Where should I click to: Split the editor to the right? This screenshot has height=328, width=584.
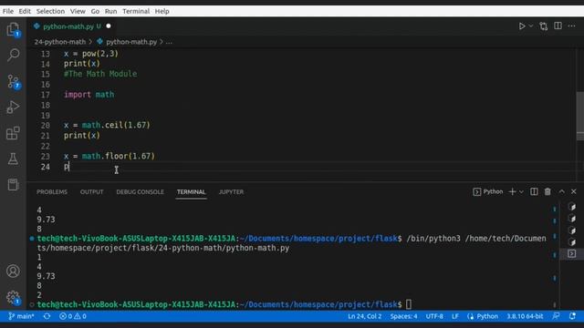coord(558,26)
